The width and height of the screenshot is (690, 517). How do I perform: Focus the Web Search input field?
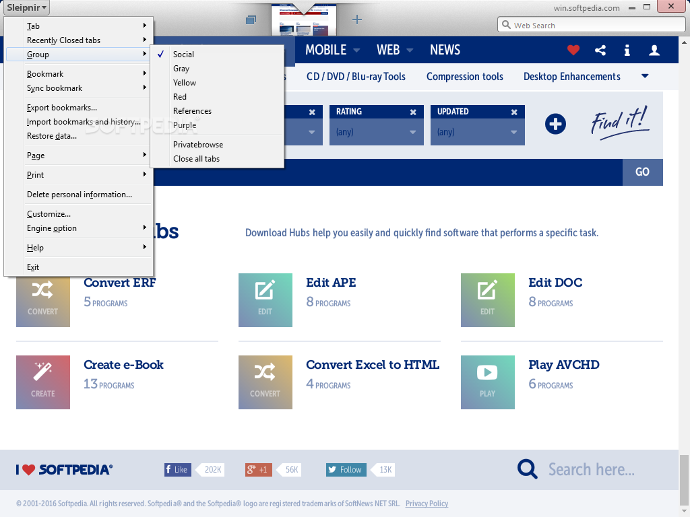click(591, 25)
